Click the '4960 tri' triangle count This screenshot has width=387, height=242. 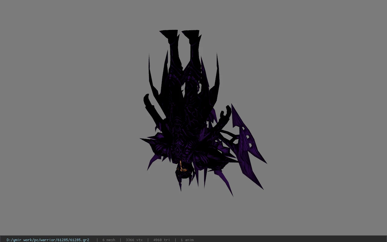click(161, 240)
